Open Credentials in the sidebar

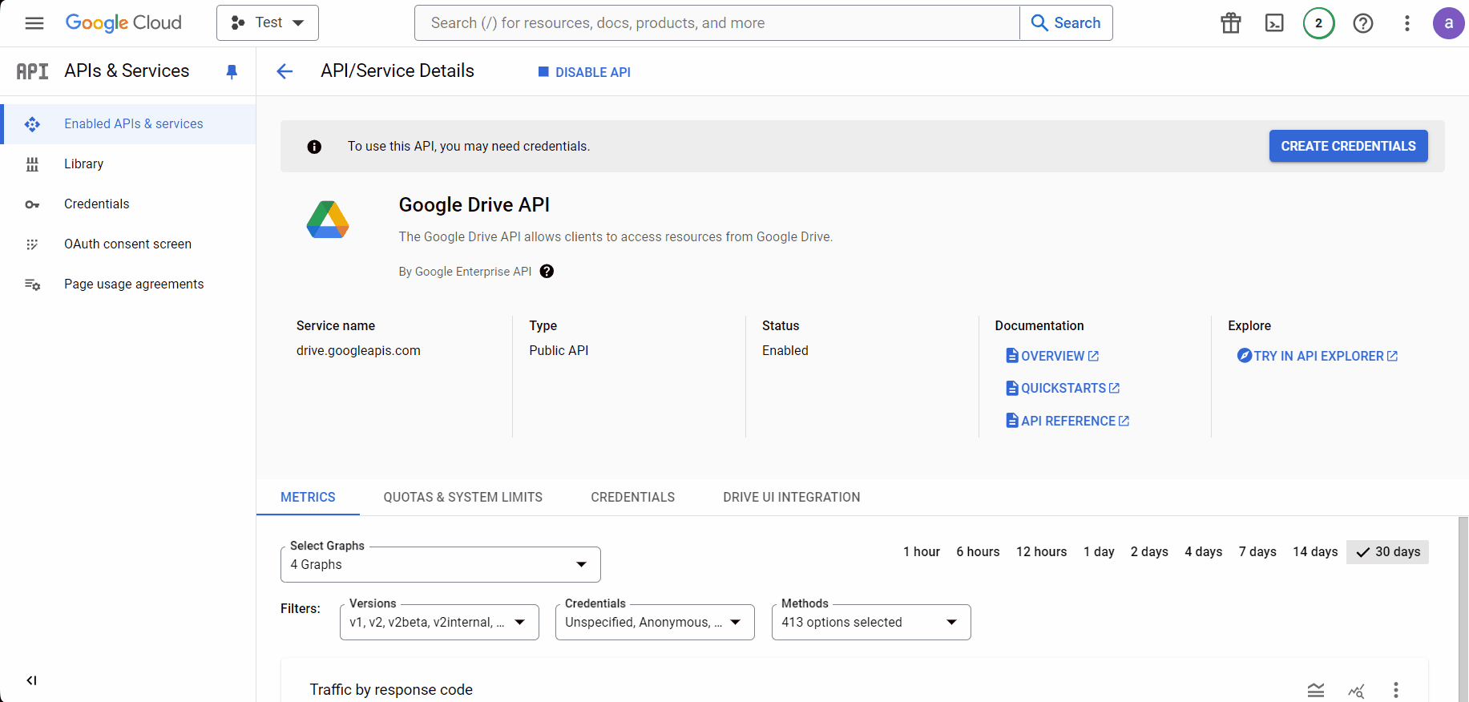click(128, 204)
